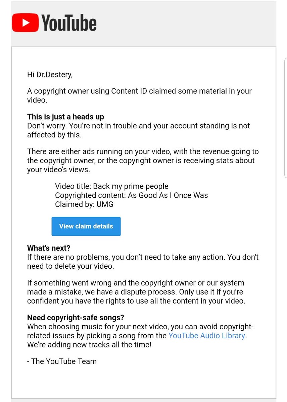Open the View claim details button
Screen dimensions: 287x402
86,226
